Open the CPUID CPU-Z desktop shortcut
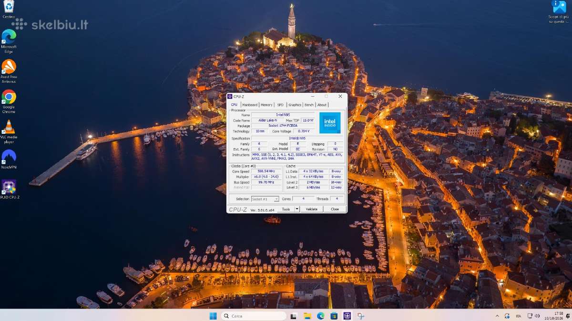Image resolution: width=572 pixels, height=321 pixels. coord(9,189)
